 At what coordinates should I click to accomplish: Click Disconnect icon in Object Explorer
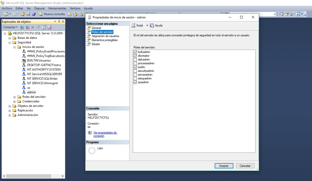[27, 27]
